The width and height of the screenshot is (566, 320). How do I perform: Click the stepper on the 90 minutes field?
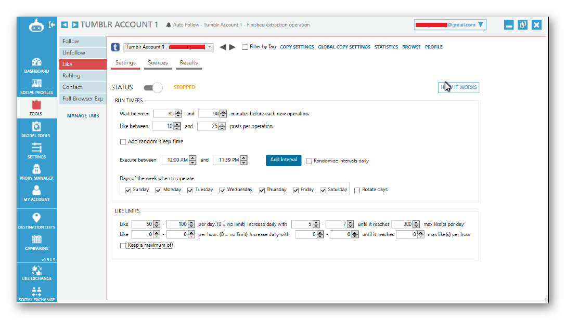point(223,114)
